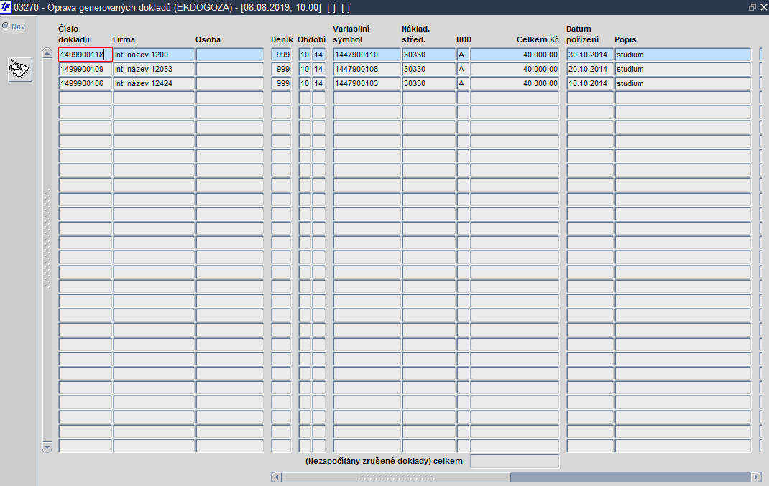Click Náklad. střed. 30330 in row 1499900106
This screenshot has width=769, height=486.
click(x=428, y=83)
